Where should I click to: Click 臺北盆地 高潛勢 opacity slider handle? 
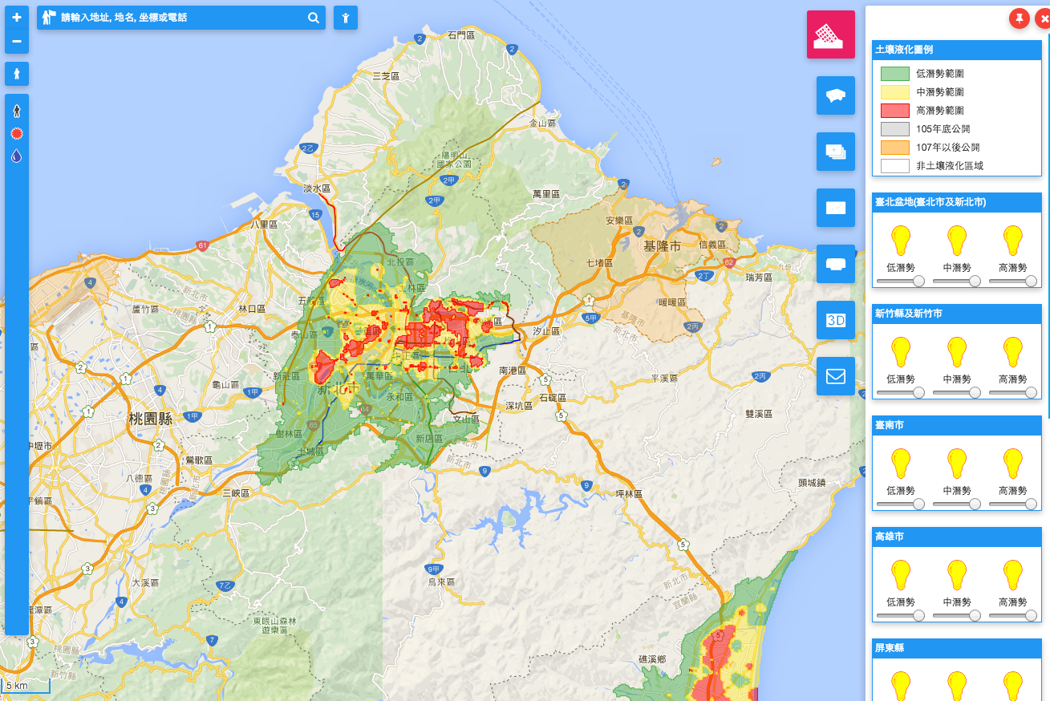pyautogui.click(x=1031, y=281)
